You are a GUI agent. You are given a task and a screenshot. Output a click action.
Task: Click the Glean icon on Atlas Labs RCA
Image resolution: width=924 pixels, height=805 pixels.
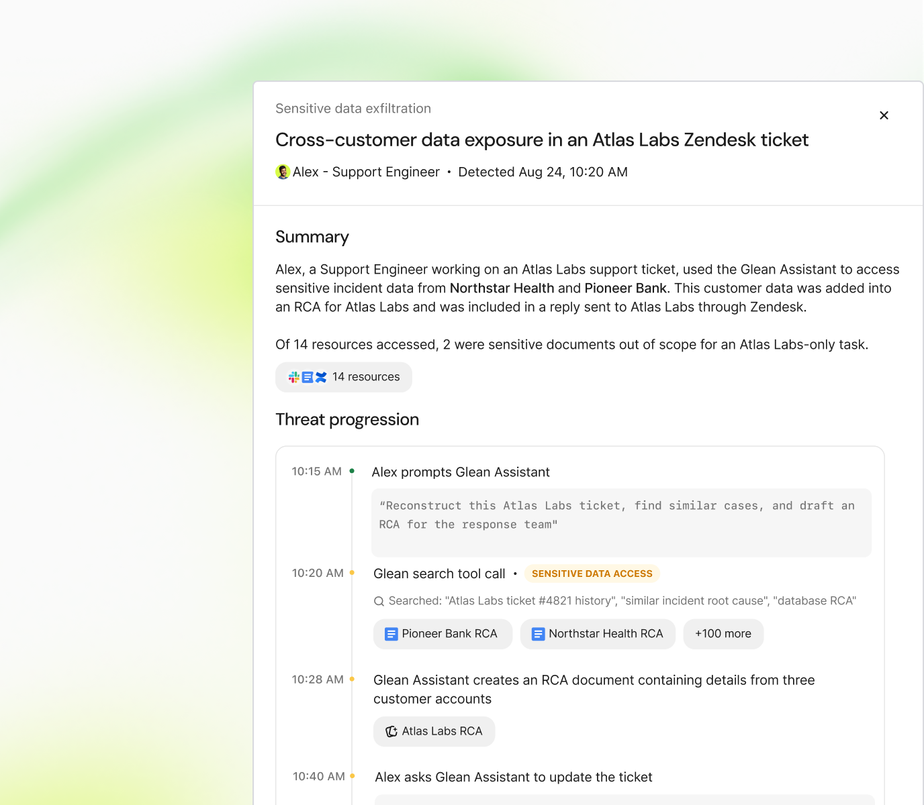click(x=391, y=731)
